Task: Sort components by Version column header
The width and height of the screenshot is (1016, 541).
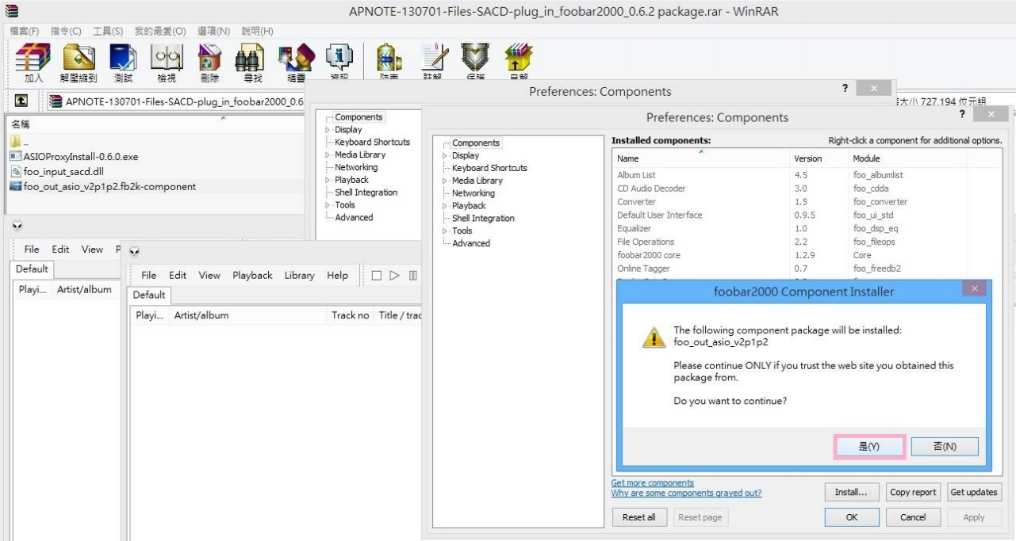Action: (818, 158)
